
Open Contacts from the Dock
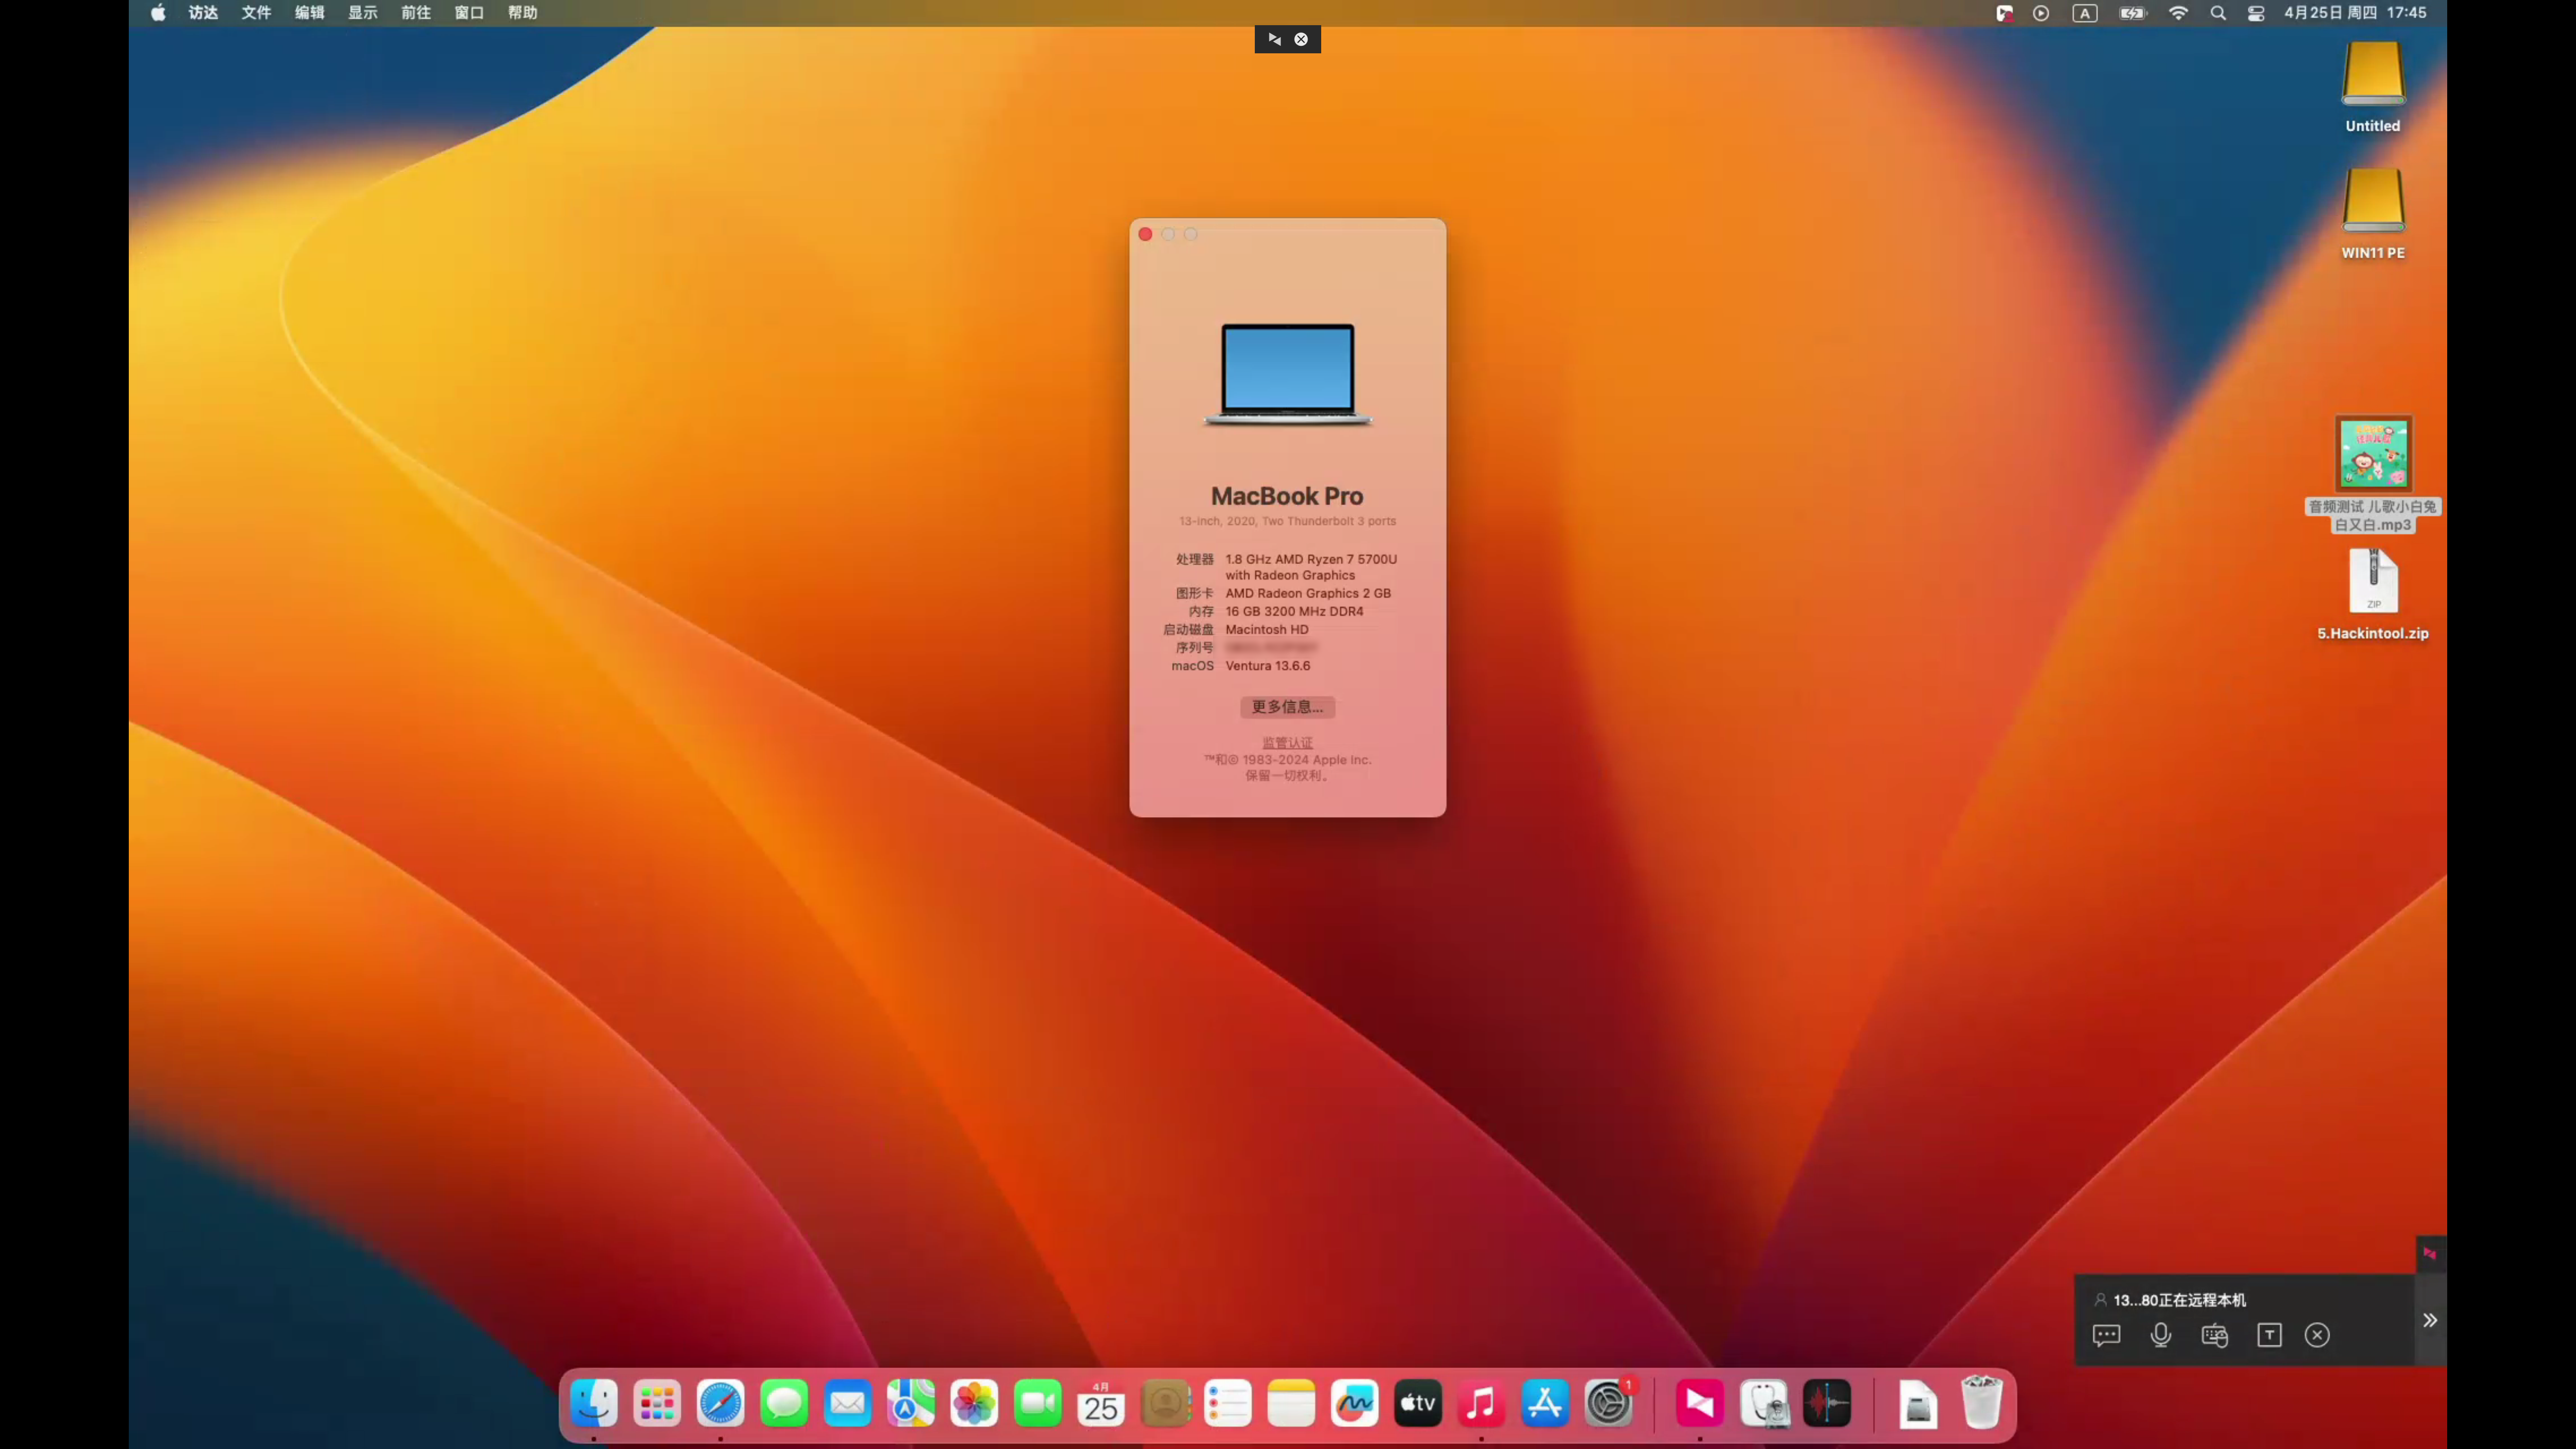pos(1165,1403)
